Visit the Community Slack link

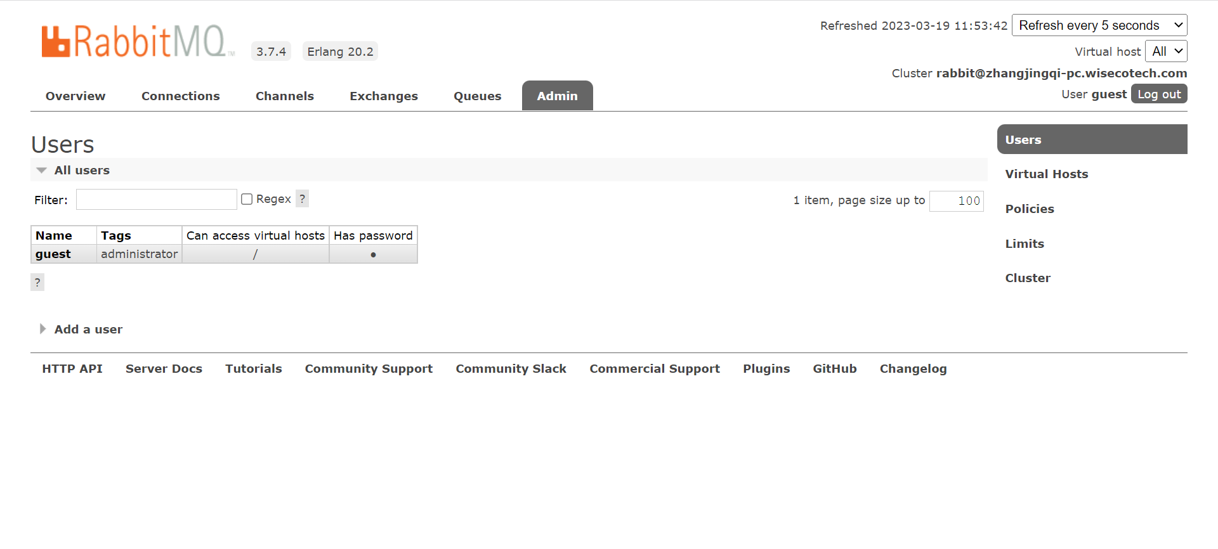pos(511,368)
